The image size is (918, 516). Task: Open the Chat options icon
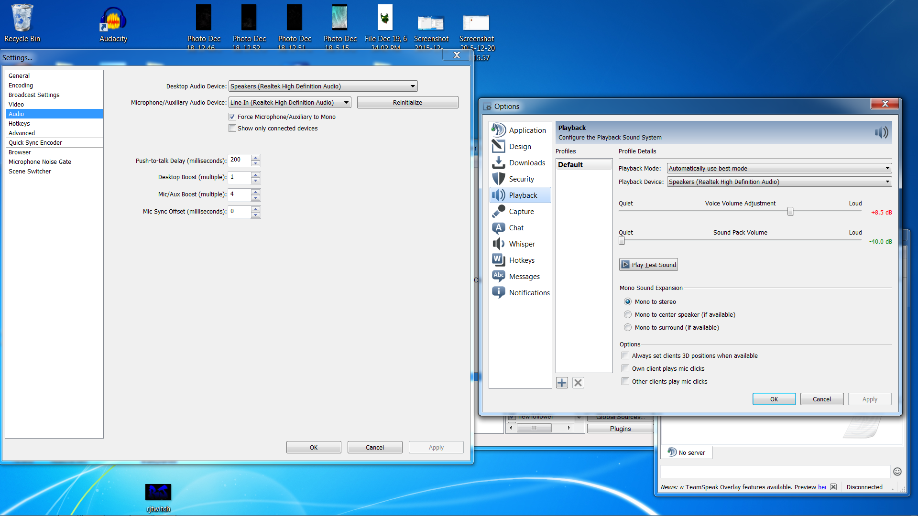499,227
